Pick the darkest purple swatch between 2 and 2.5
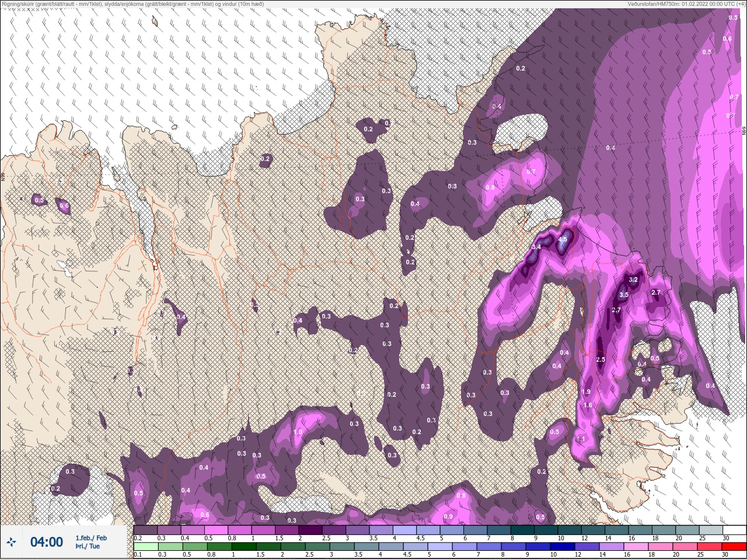This screenshot has width=747, height=559. [310, 530]
